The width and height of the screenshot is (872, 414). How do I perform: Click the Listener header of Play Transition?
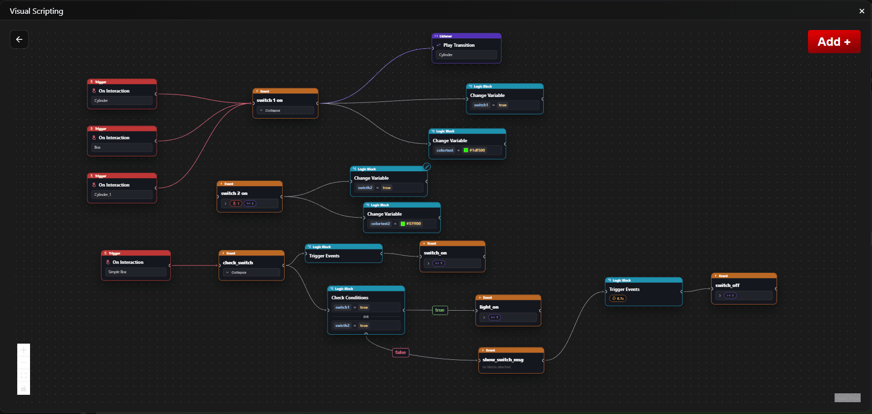466,36
